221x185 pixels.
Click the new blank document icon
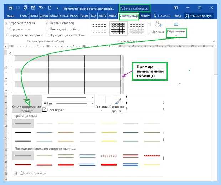pyautogui.click(x=50, y=7)
